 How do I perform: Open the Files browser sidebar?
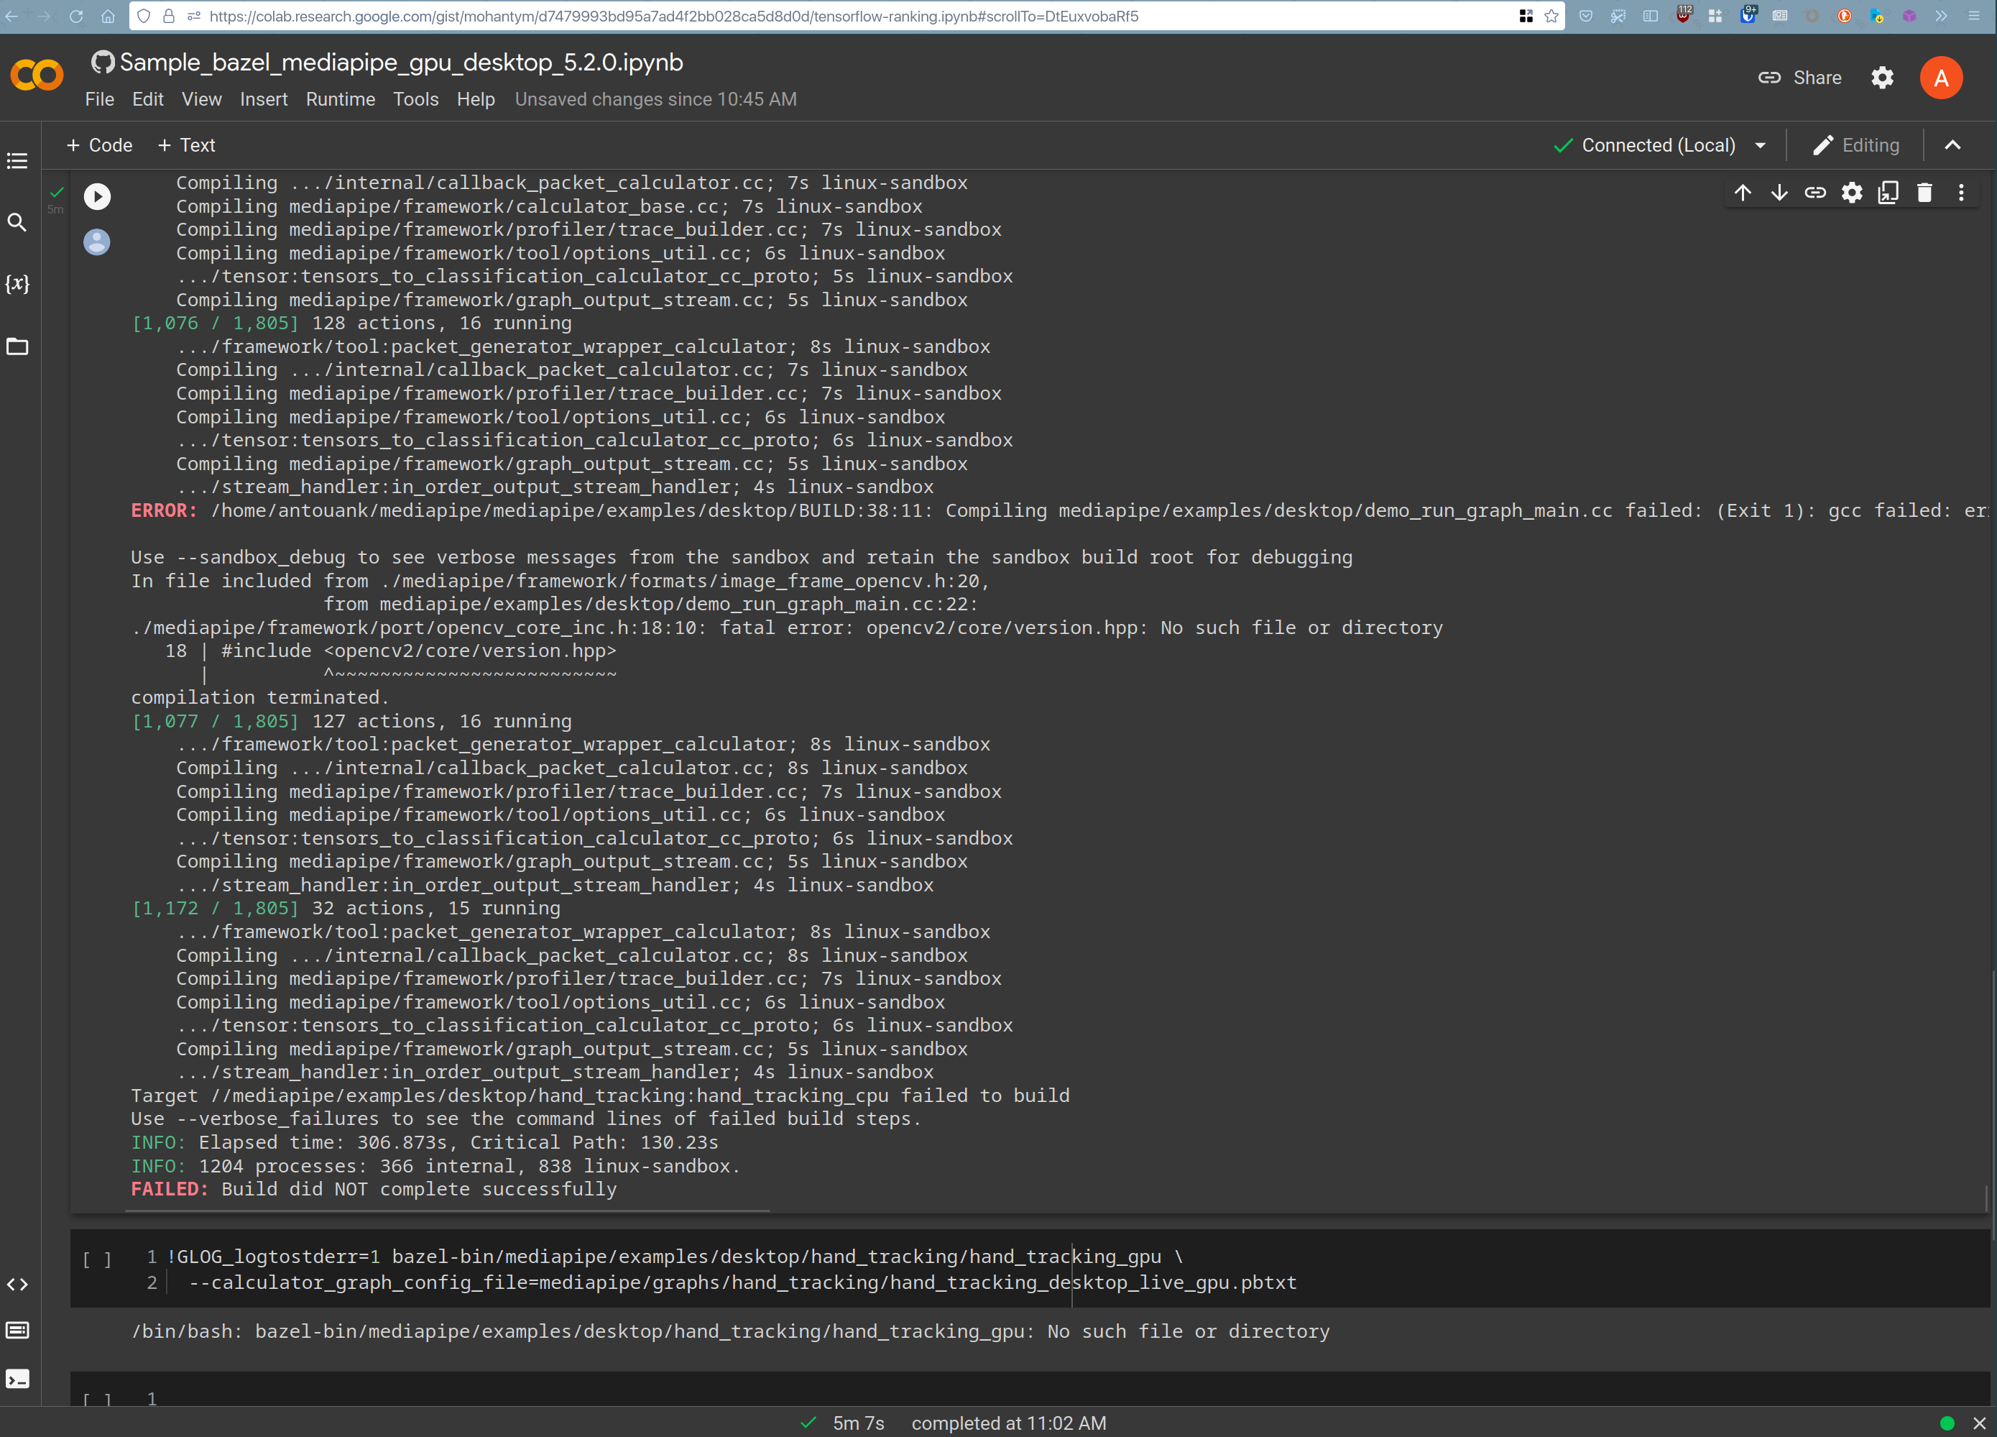point(17,346)
